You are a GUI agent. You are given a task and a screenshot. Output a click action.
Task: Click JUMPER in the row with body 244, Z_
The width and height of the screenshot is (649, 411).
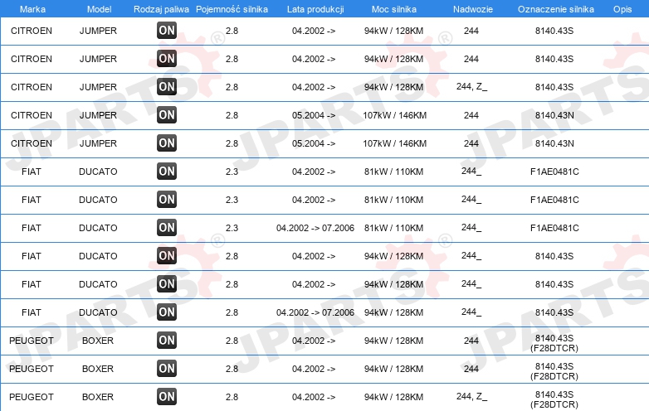(x=98, y=87)
